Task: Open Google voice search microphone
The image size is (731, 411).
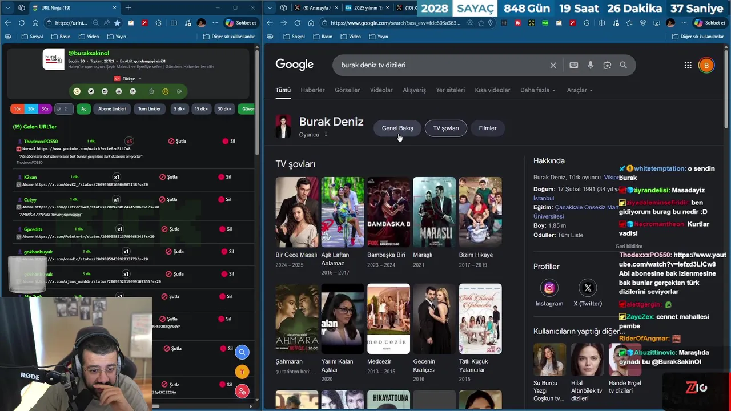Action: click(x=591, y=65)
